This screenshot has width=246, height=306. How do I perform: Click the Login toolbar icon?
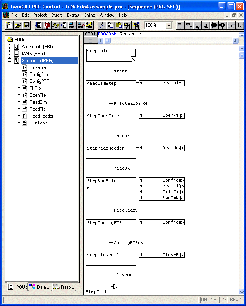point(72,25)
